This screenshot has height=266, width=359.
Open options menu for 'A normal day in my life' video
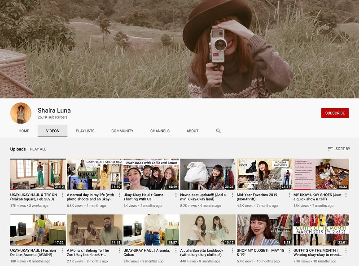click(x=119, y=195)
